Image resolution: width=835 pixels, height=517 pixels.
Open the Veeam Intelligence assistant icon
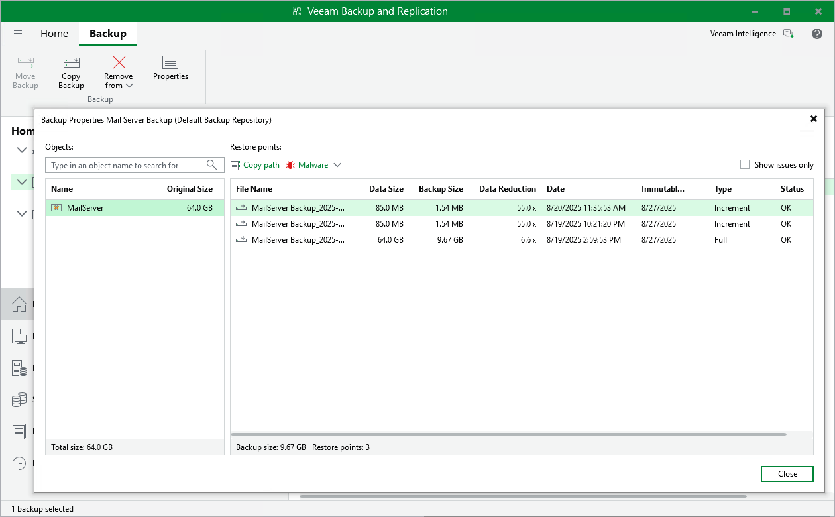788,33
